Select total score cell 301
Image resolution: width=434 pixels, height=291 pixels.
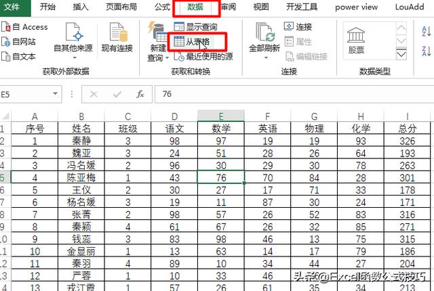[407, 177]
